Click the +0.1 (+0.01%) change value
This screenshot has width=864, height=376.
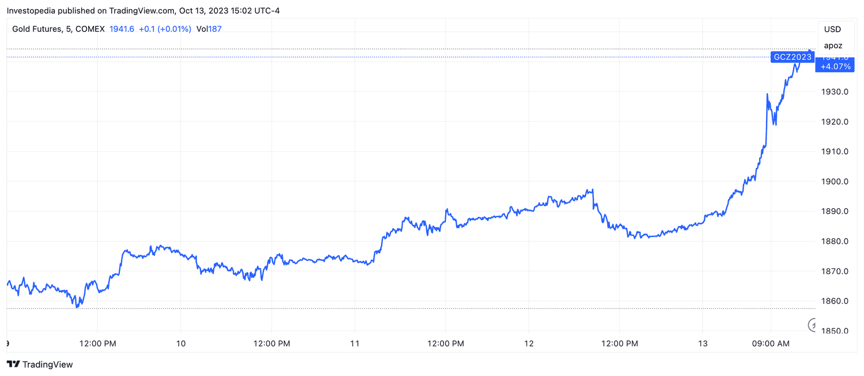pyautogui.click(x=165, y=29)
